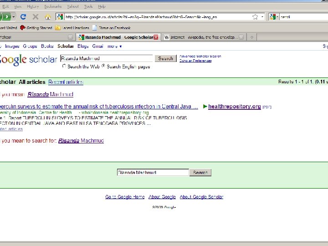Click the Google Scholar logo
Screen dimensions: 328x246
click(28, 60)
